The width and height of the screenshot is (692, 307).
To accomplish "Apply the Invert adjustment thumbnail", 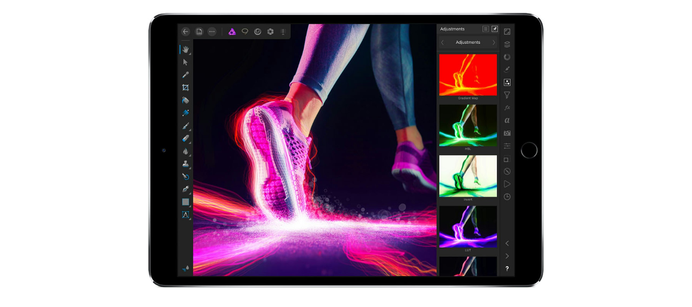I will tap(468, 176).
